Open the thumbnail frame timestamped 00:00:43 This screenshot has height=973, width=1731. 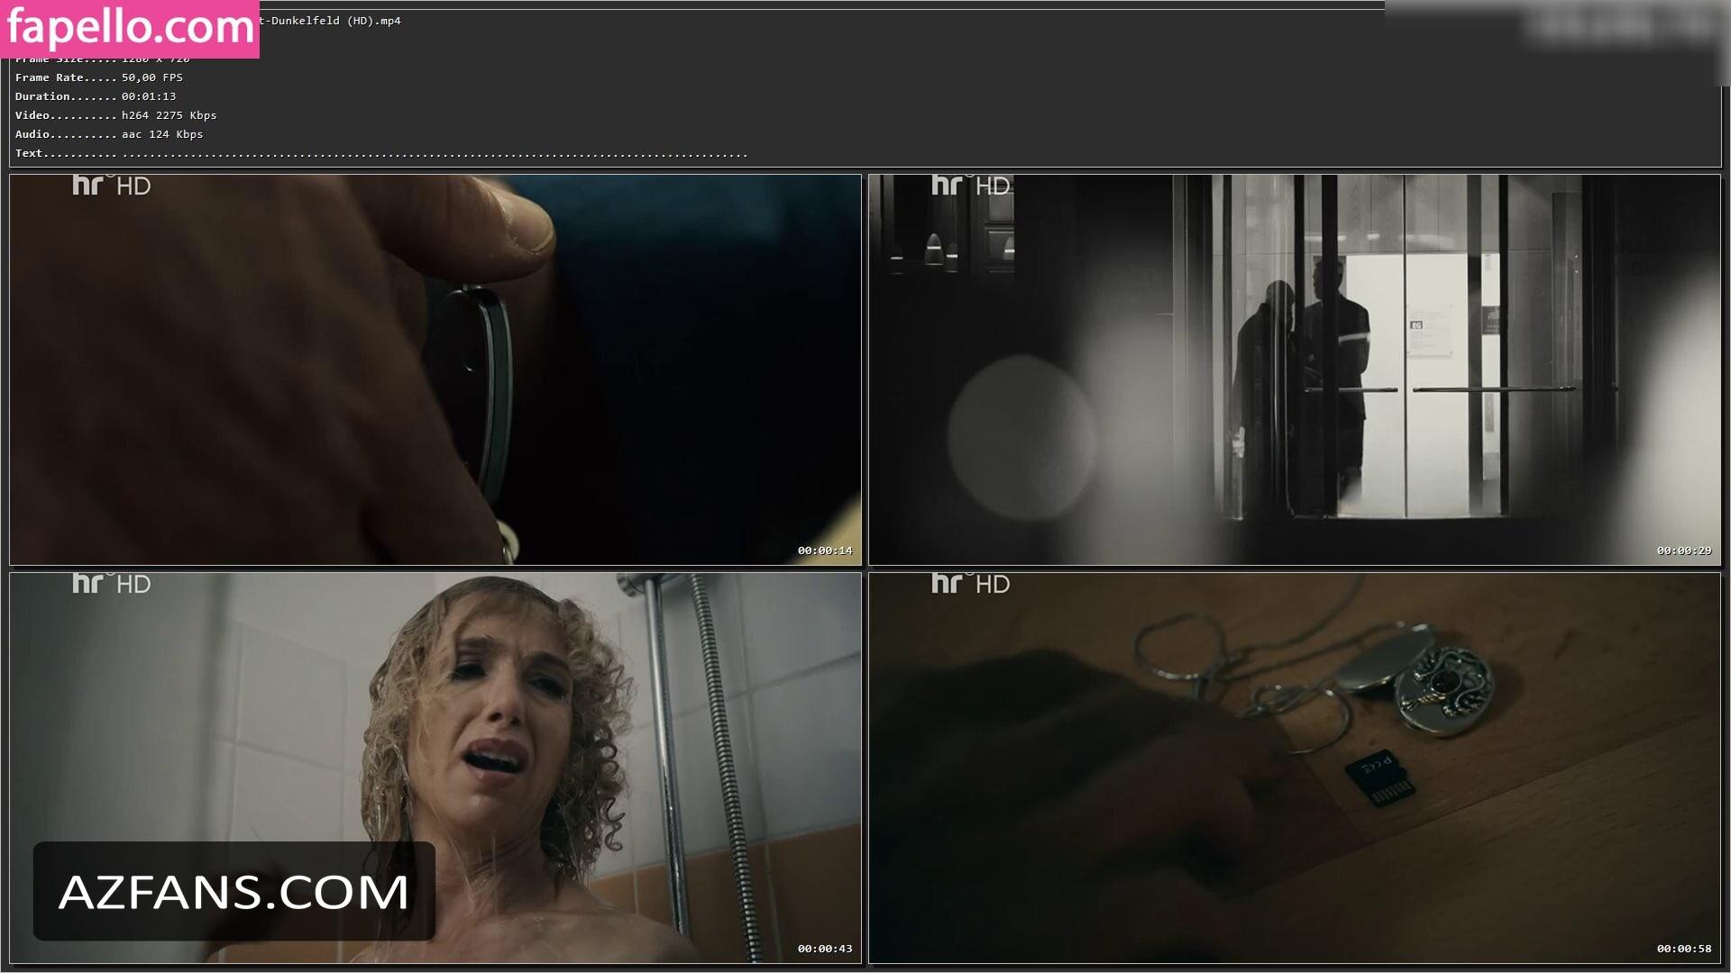[x=435, y=768]
